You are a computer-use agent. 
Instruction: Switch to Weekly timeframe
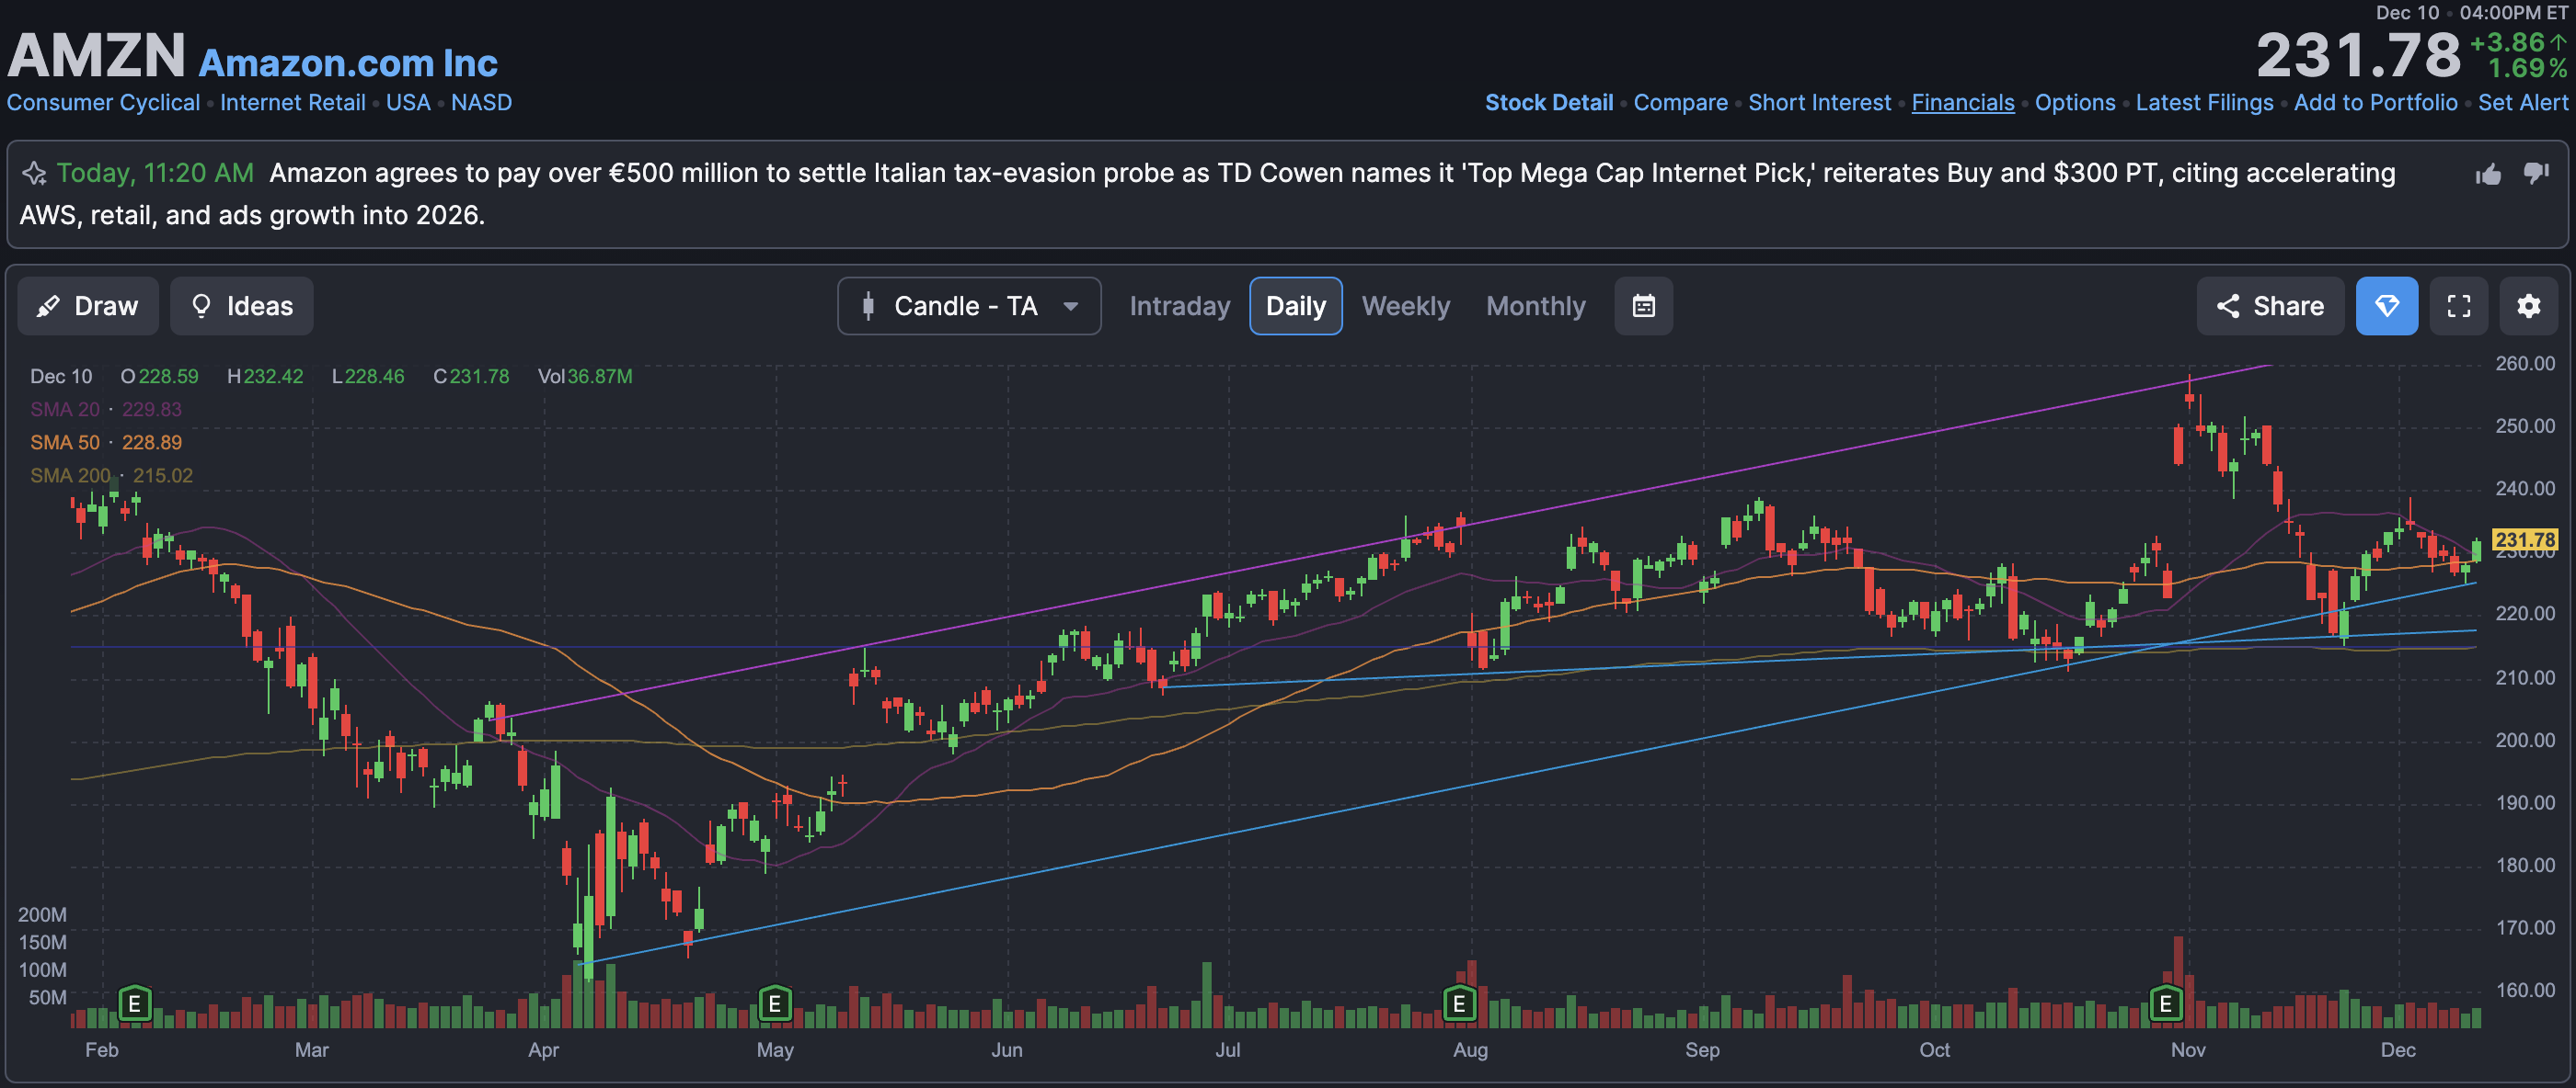1405,306
